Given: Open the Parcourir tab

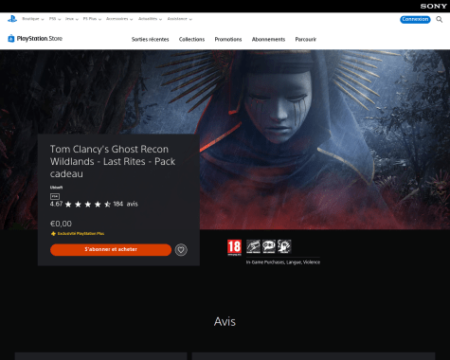Looking at the screenshot, I should [x=305, y=40].
